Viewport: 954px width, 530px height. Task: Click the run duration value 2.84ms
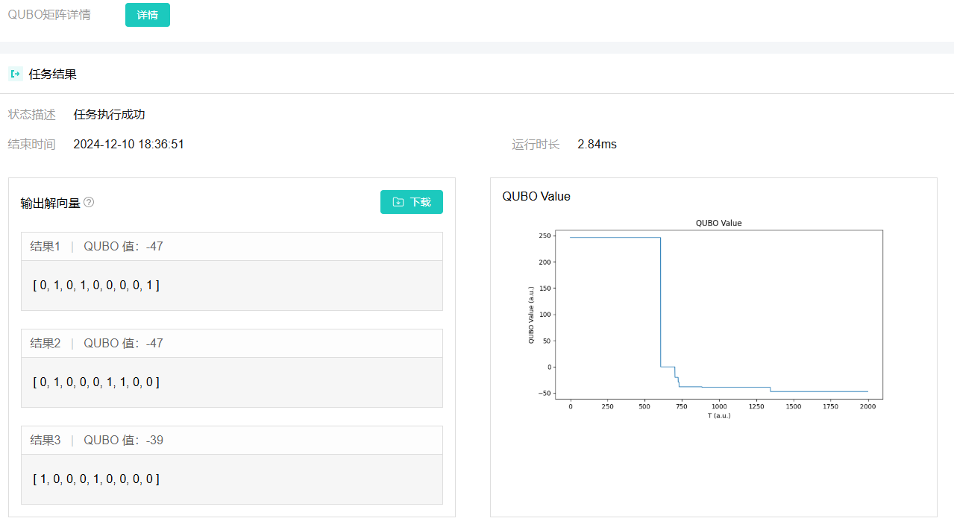[x=597, y=145]
